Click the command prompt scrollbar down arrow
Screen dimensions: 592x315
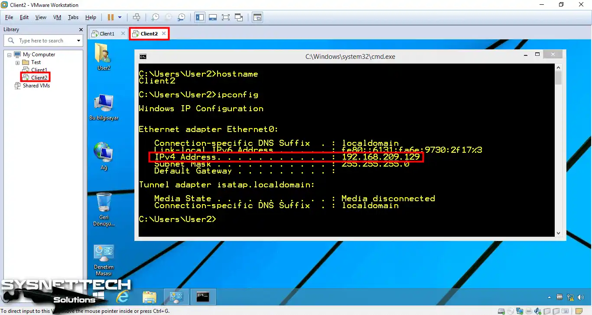[x=559, y=233]
